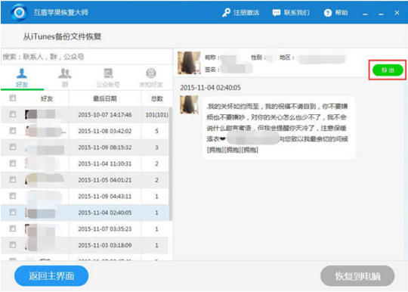
Task: Click the green 导出 export button
Action: coord(388,70)
